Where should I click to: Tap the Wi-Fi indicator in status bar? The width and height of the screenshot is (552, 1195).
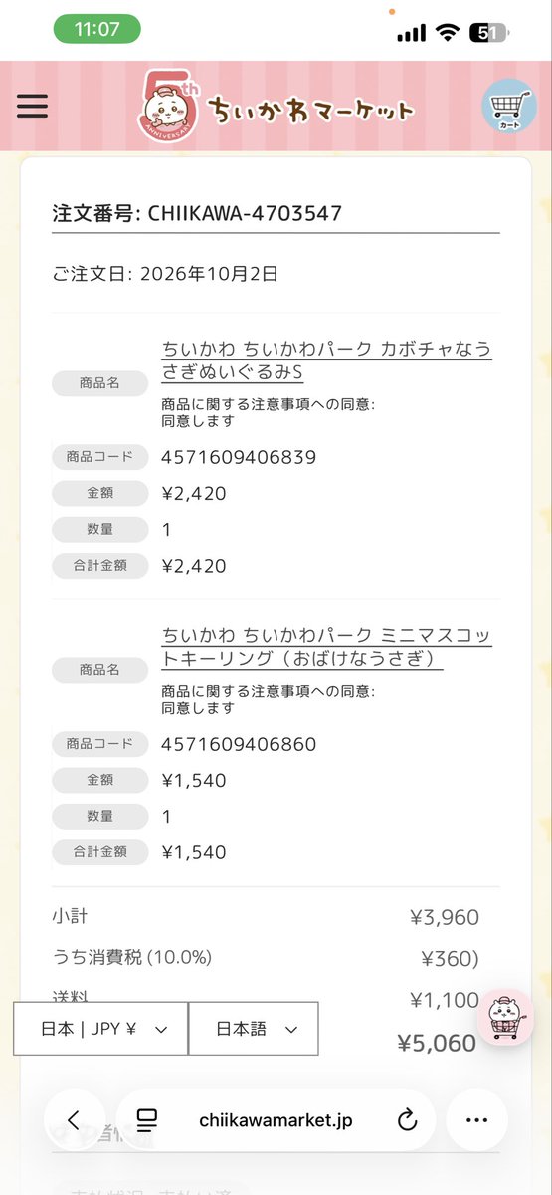tap(447, 33)
